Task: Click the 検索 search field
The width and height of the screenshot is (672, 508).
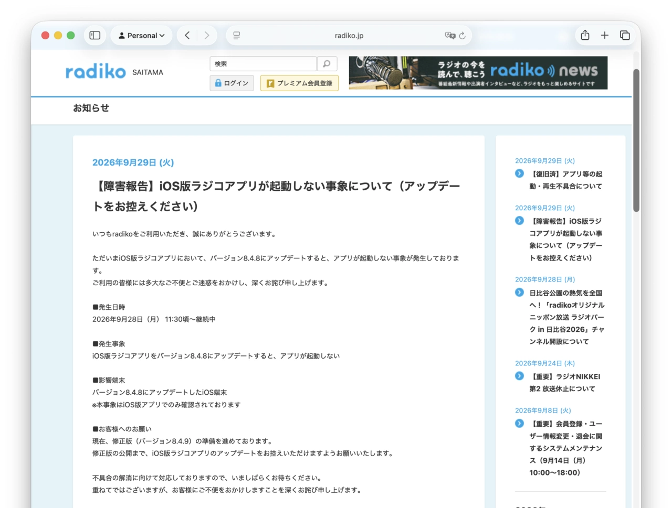Action: [x=263, y=64]
